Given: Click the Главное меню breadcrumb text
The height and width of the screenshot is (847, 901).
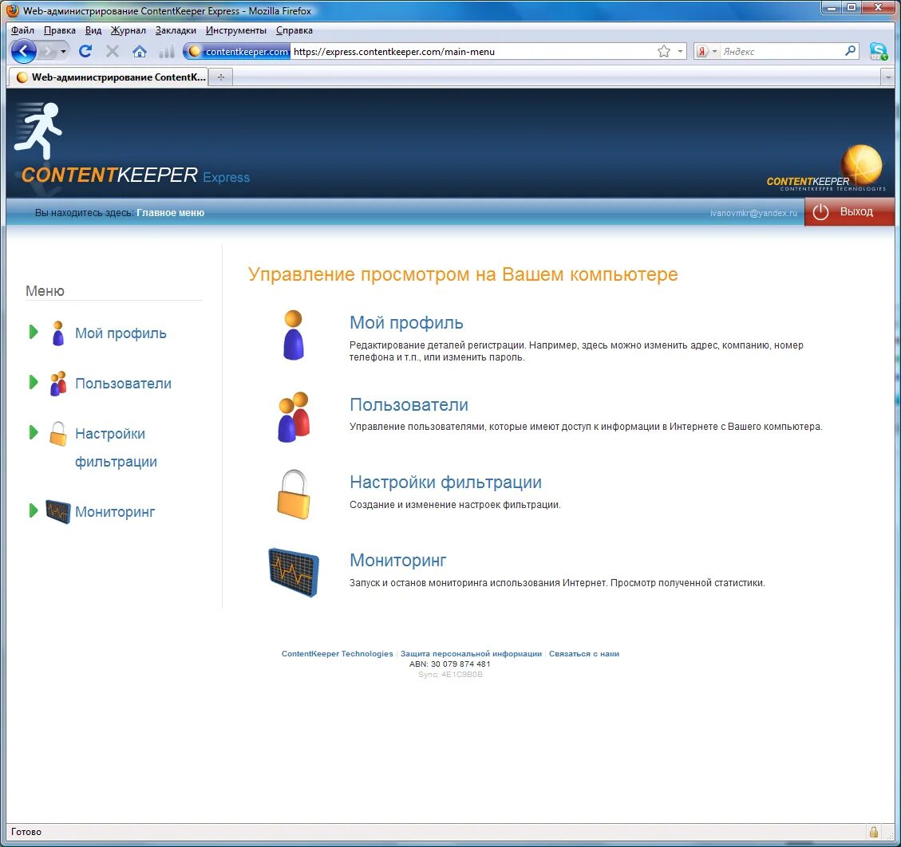Looking at the screenshot, I should click(x=171, y=212).
